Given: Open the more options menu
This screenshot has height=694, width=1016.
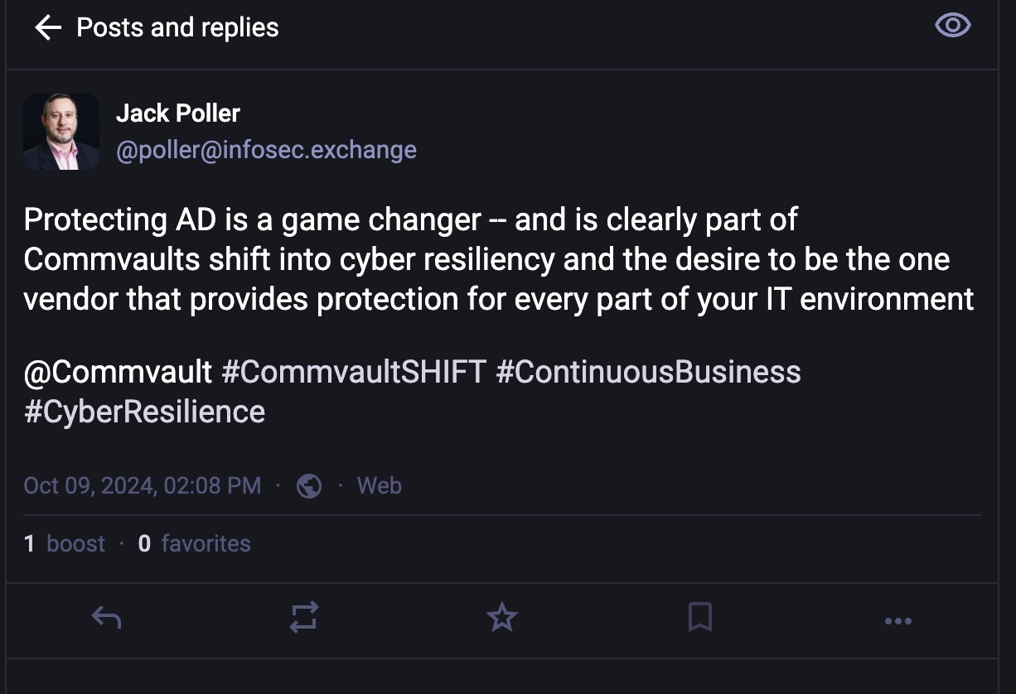Looking at the screenshot, I should tap(898, 619).
